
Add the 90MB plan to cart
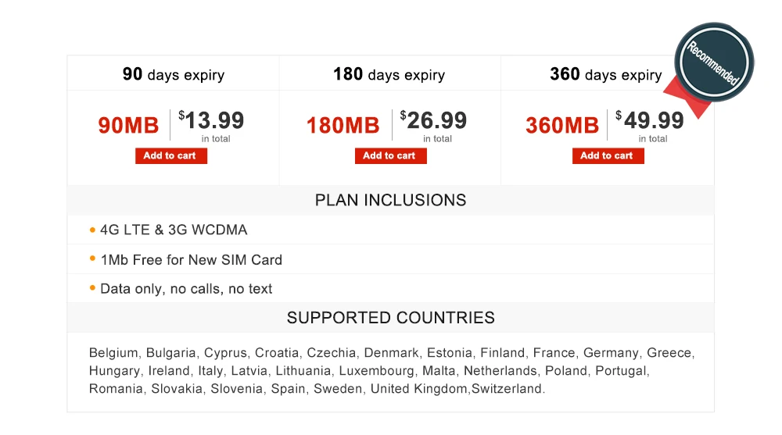pyautogui.click(x=170, y=155)
